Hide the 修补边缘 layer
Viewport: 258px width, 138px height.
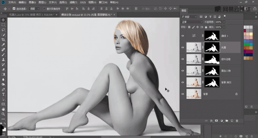pyautogui.click(x=183, y=59)
